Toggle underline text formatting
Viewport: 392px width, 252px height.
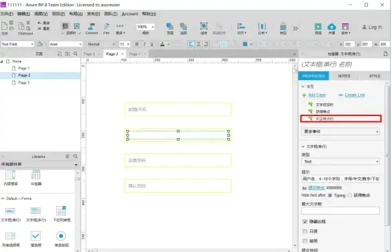point(152,44)
